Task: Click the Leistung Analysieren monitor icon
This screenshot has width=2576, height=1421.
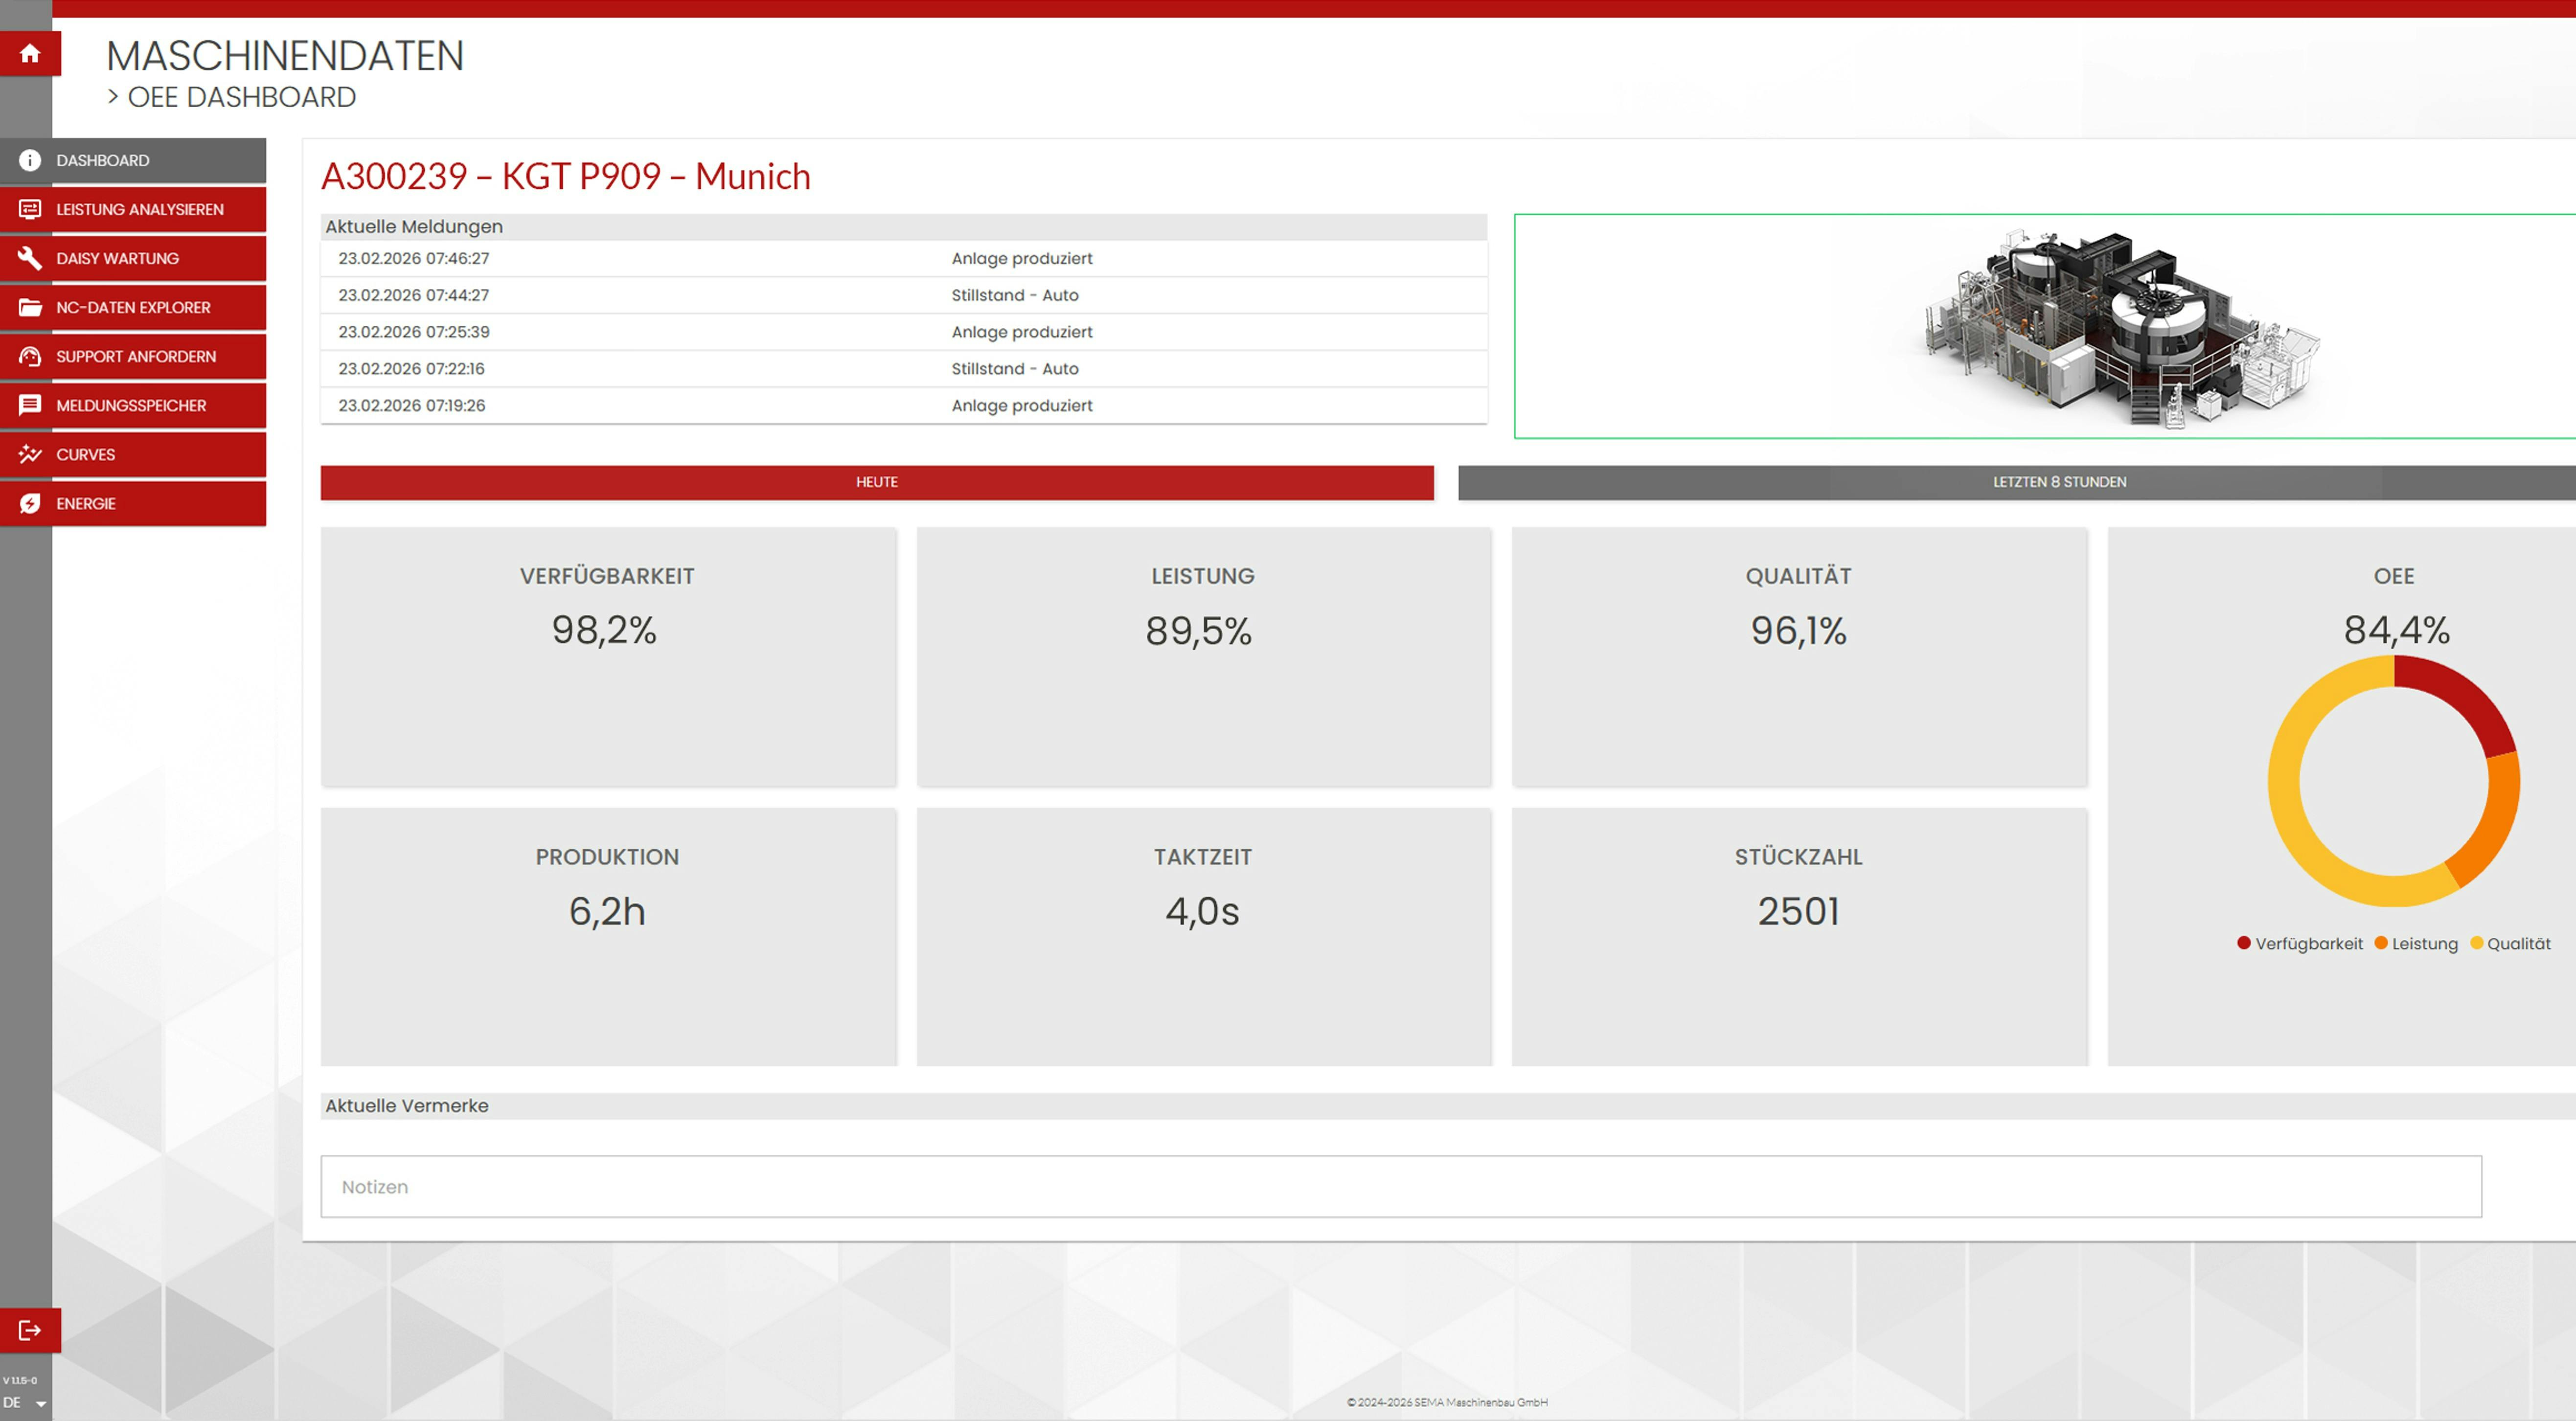Action: pos(30,209)
